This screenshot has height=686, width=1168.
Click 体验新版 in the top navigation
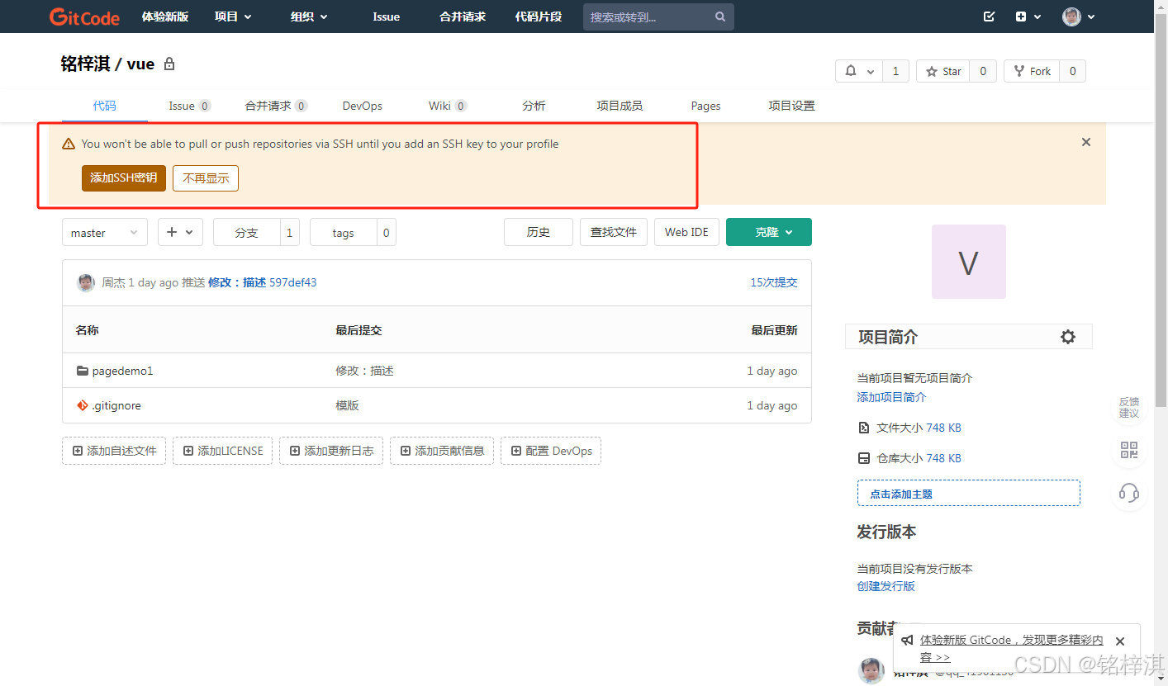165,17
